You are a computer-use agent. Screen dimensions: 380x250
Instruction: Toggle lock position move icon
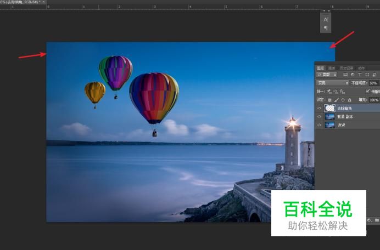343,100
